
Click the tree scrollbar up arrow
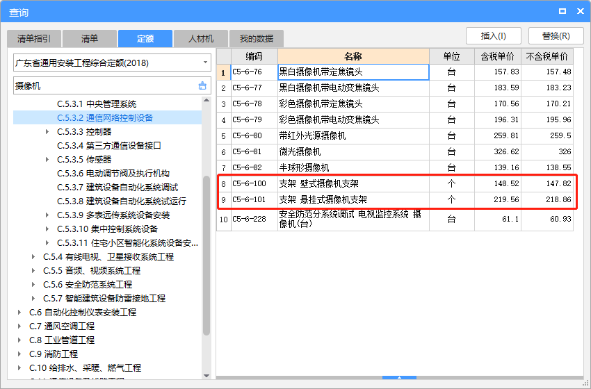coord(207,100)
